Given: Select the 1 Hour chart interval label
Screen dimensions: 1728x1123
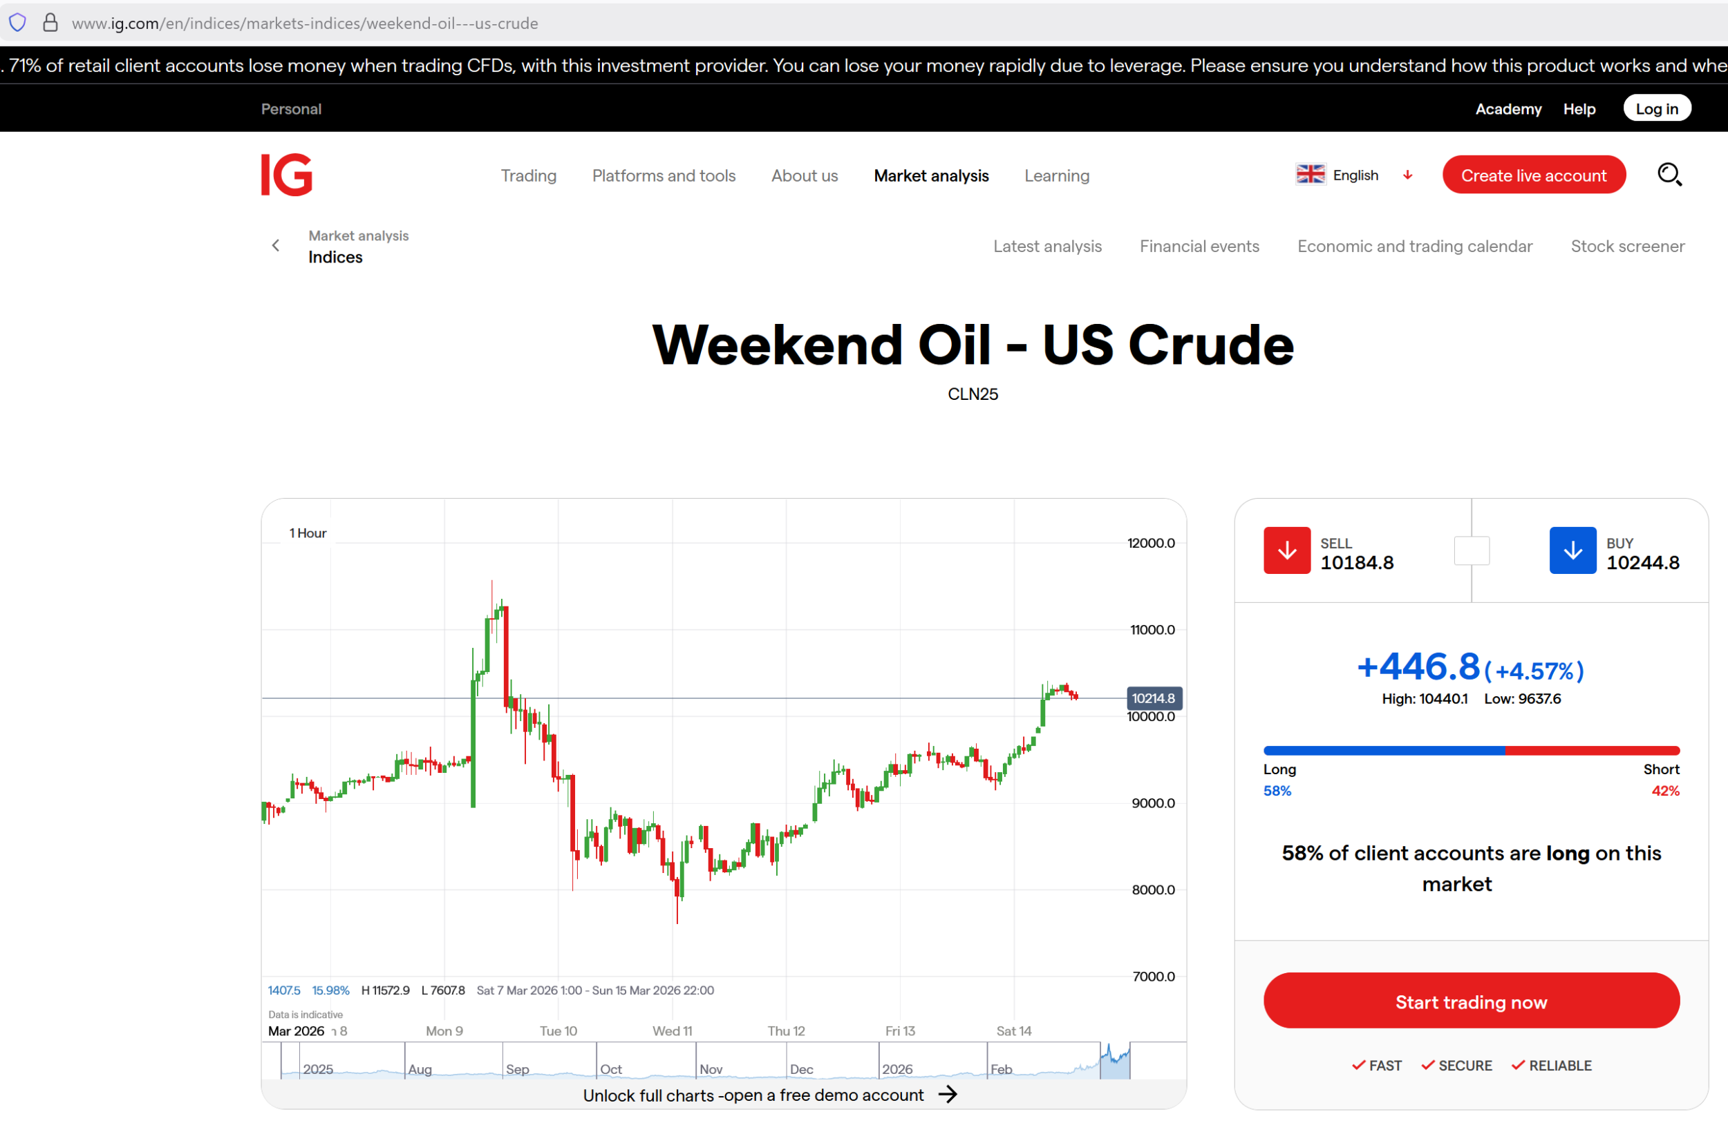Looking at the screenshot, I should click(308, 533).
